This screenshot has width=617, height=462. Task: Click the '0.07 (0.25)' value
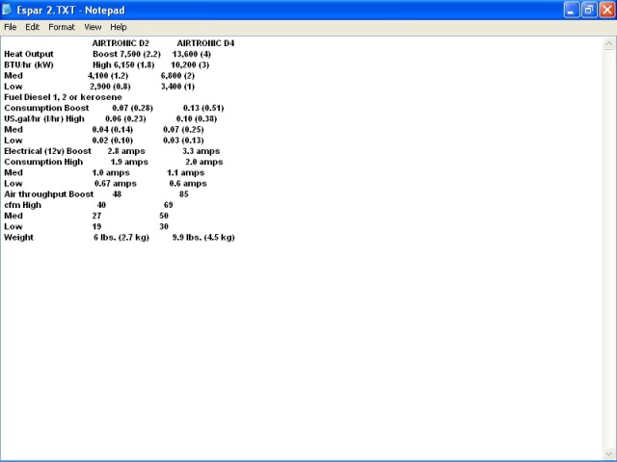(183, 130)
